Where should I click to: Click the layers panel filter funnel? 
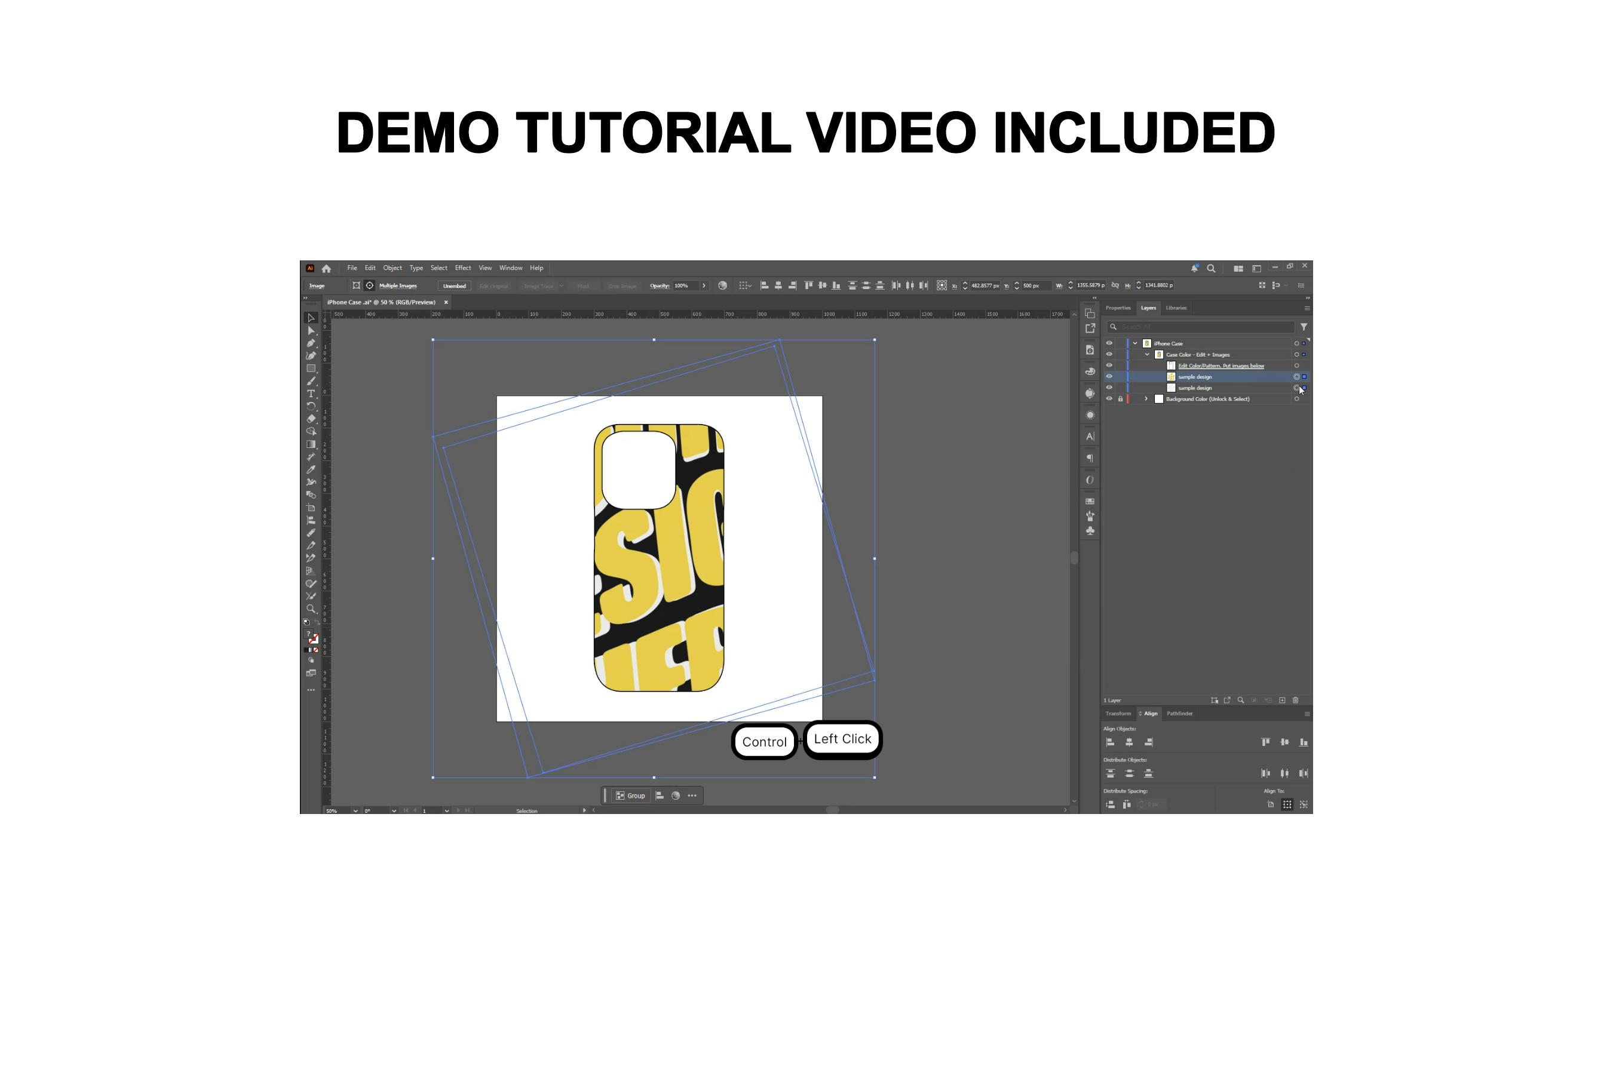pos(1304,327)
